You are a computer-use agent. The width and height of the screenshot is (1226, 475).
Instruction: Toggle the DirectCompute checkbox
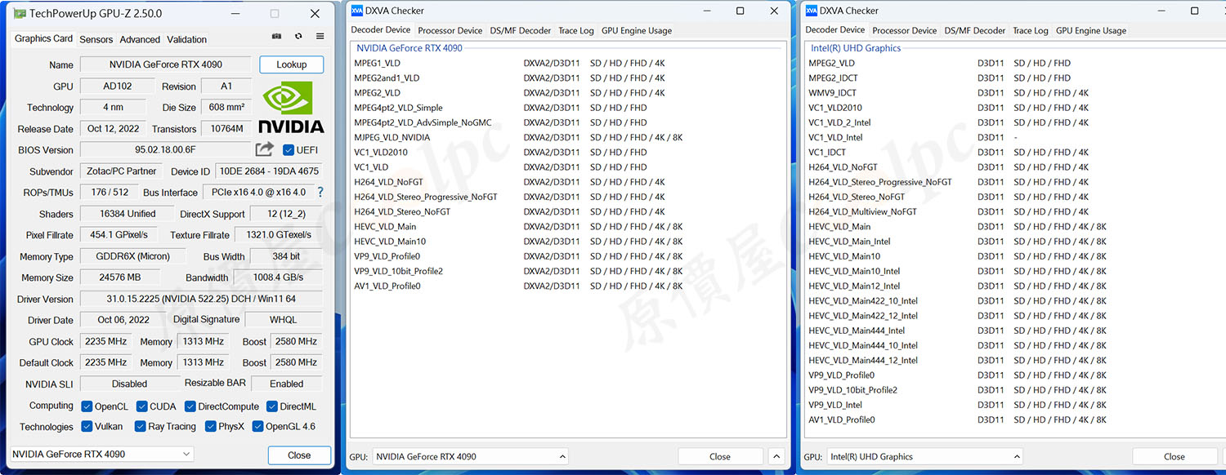190,406
